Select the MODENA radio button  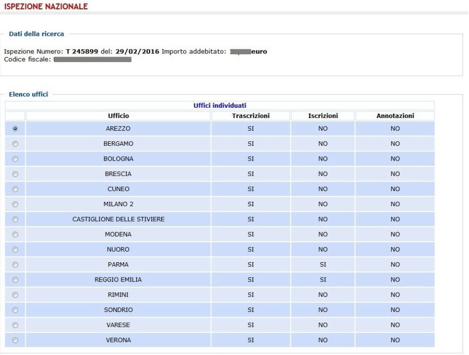click(x=15, y=235)
